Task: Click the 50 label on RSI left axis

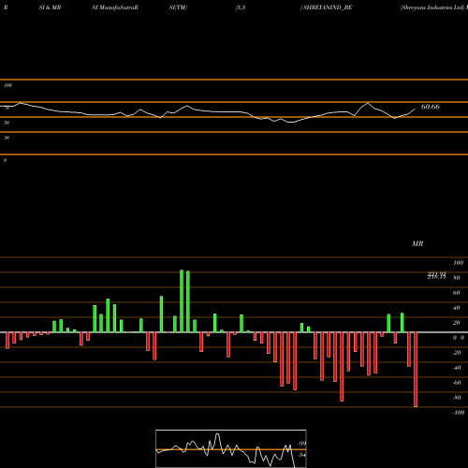Action: point(7,123)
